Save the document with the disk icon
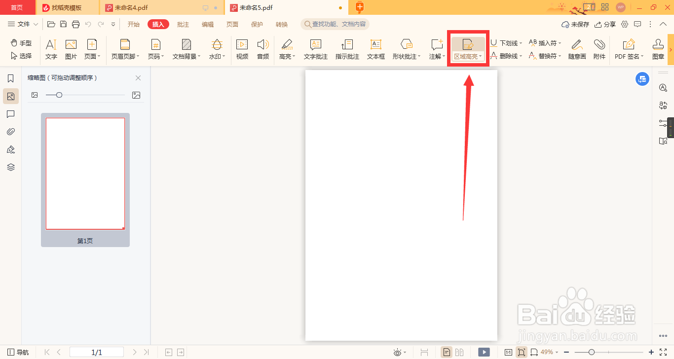The width and height of the screenshot is (674, 359). [x=63, y=24]
